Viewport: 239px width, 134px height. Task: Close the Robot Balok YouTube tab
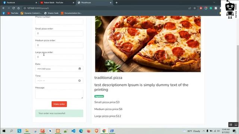[74, 3]
